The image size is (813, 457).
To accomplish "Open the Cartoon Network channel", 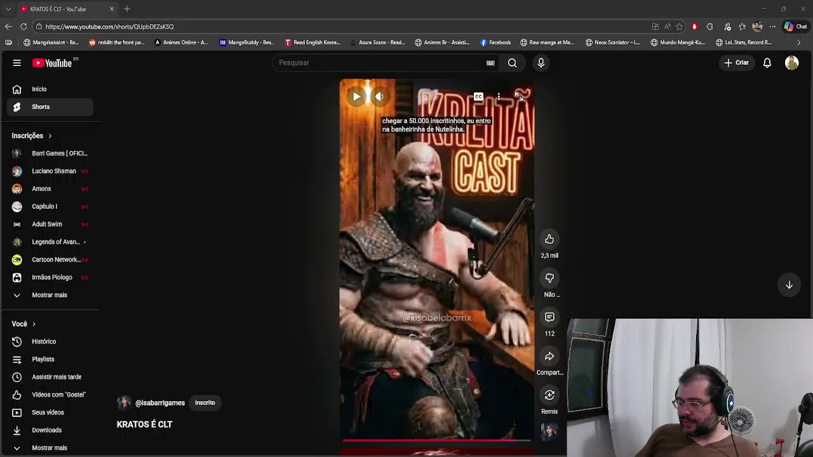I will [x=50, y=260].
